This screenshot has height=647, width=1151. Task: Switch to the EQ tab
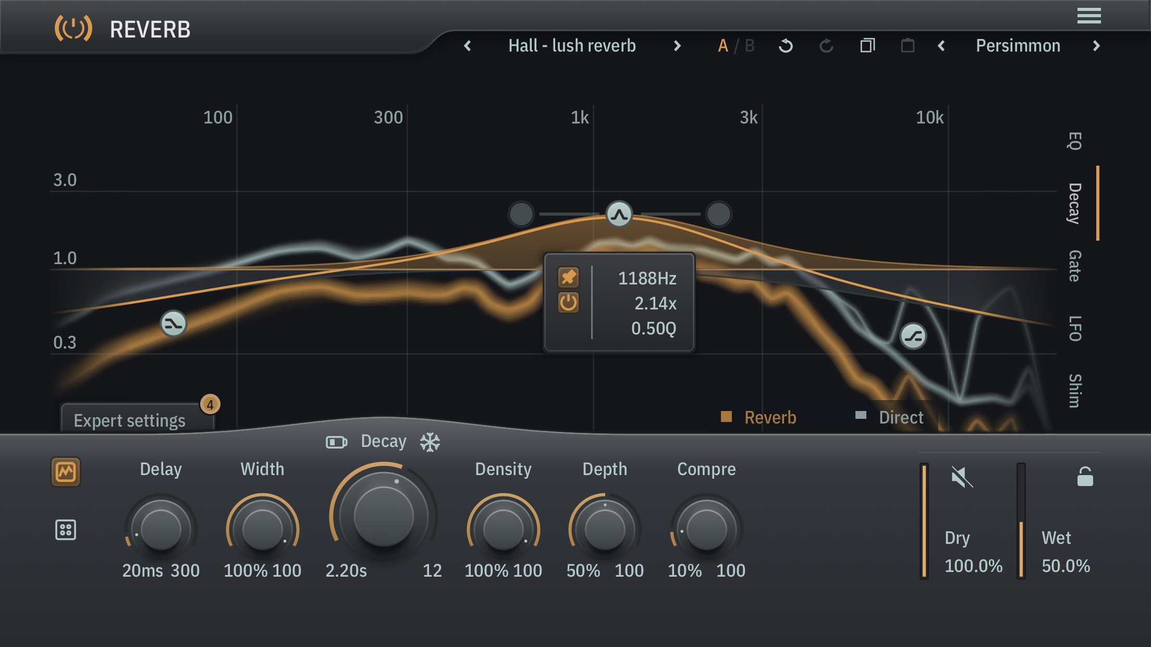coord(1074,141)
